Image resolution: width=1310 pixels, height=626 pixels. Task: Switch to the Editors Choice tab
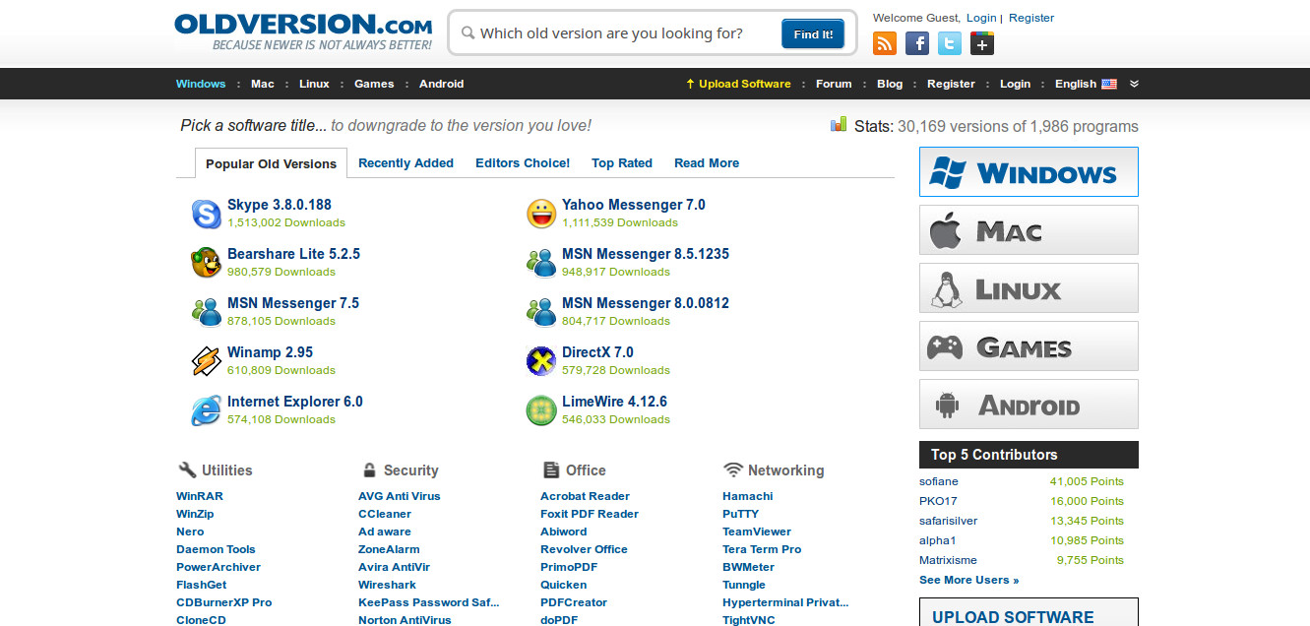click(x=523, y=163)
